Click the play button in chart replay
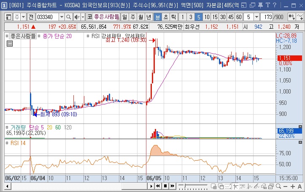 click(151, 186)
